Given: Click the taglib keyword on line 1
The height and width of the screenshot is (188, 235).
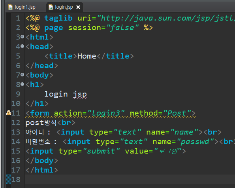Looking at the screenshot, I should (x=58, y=18).
